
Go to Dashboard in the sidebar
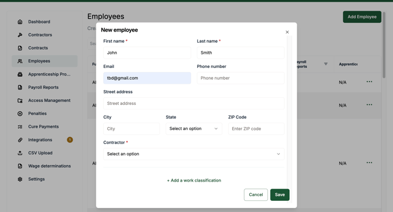pyautogui.click(x=45, y=22)
